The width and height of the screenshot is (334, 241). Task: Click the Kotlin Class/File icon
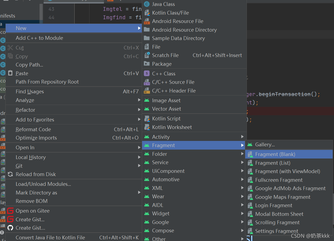[147, 13]
